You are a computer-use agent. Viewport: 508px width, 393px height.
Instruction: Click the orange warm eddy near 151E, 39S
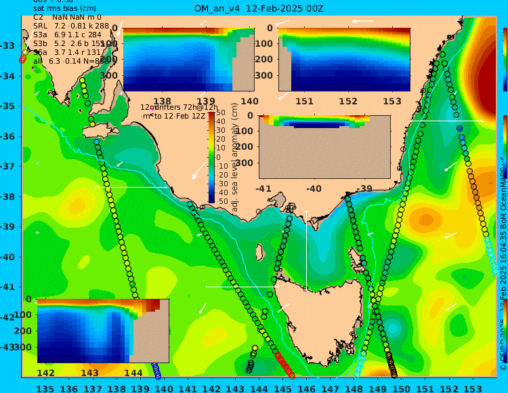(424, 220)
